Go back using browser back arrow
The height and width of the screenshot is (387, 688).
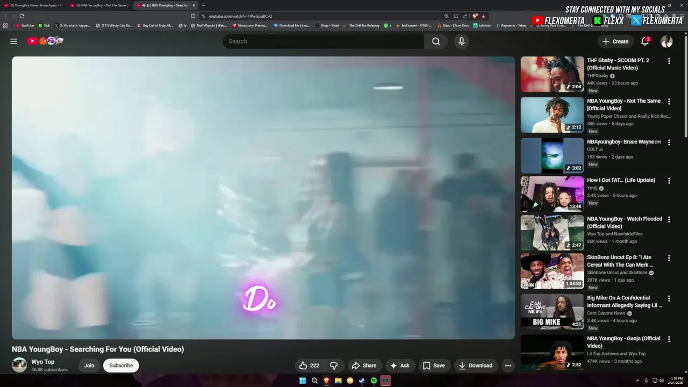[6, 16]
